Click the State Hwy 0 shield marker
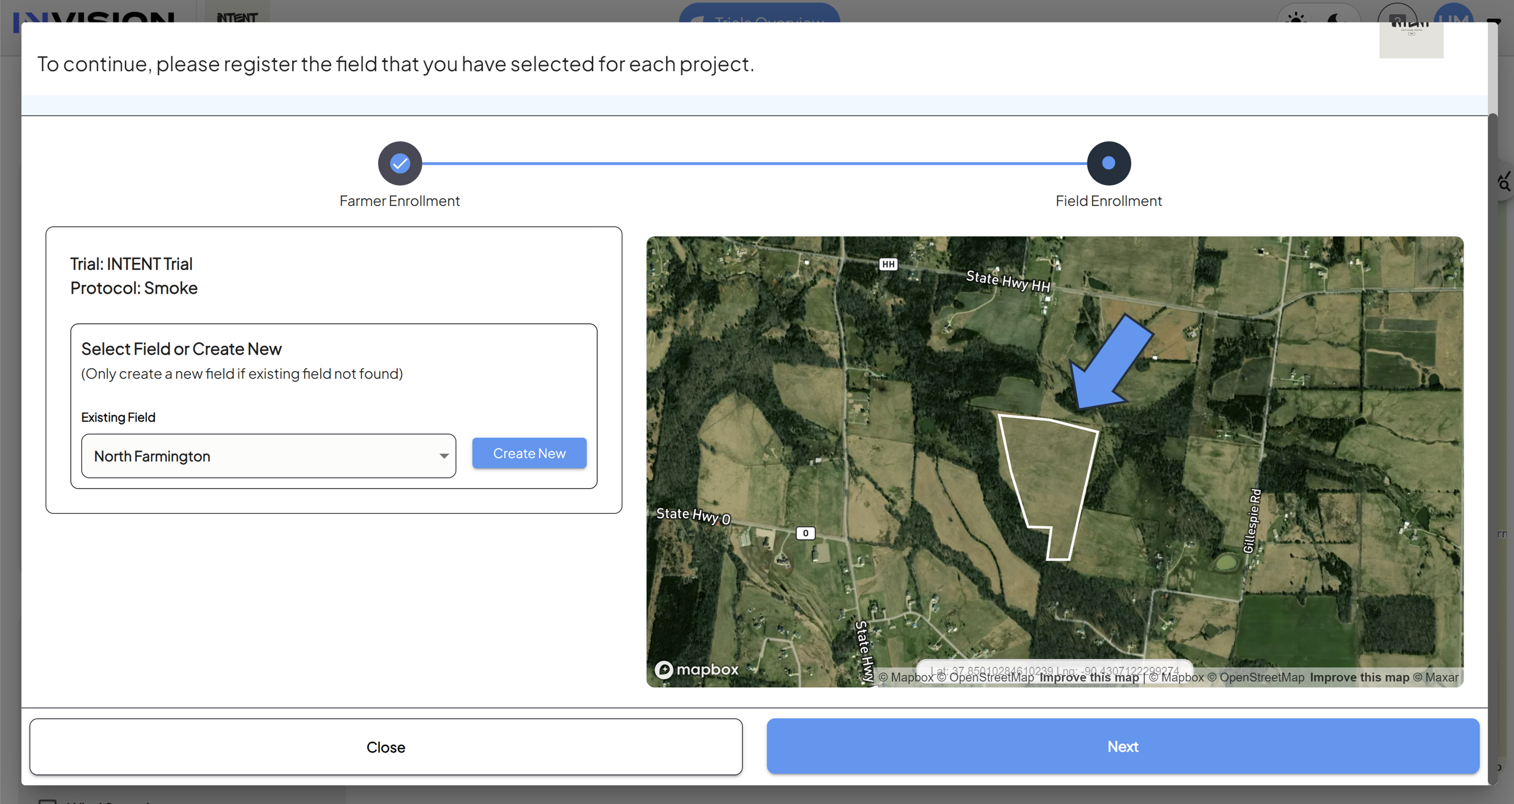 tap(805, 533)
